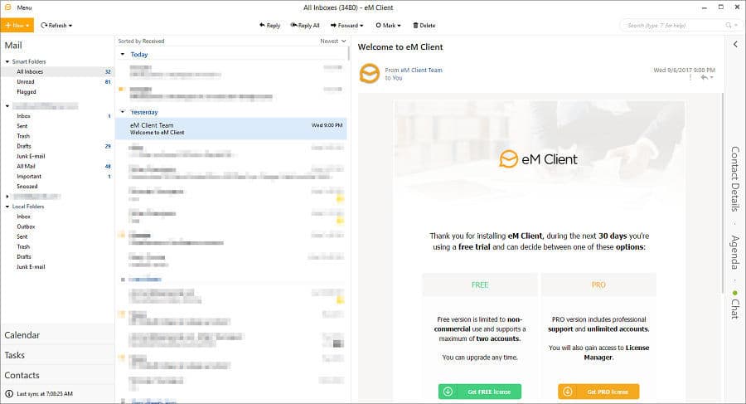This screenshot has height=404, width=746.
Task: Click the Get PRO license button
Action: point(598,392)
